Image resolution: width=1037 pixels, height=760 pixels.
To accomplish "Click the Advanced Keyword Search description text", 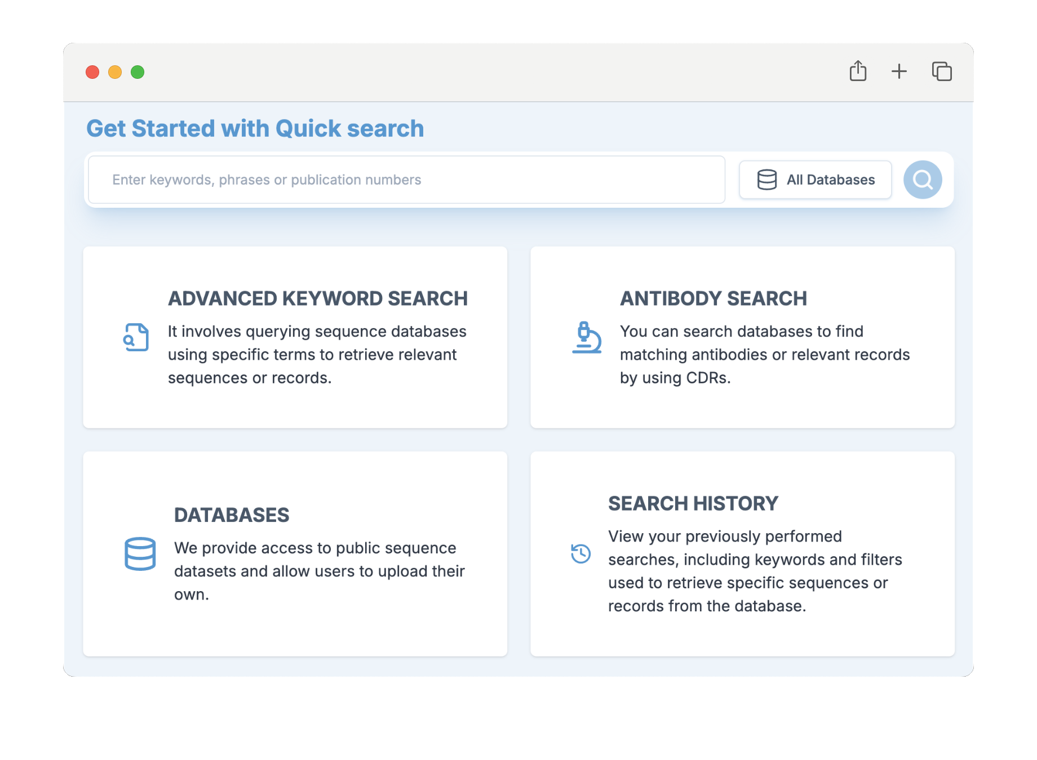I will tap(317, 355).
